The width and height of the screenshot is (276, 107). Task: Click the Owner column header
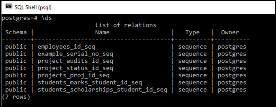(x=230, y=32)
